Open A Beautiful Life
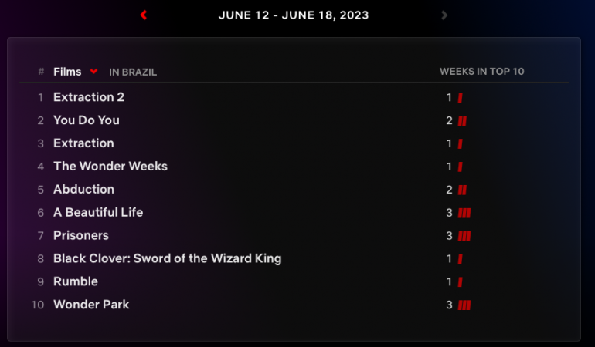 click(98, 213)
